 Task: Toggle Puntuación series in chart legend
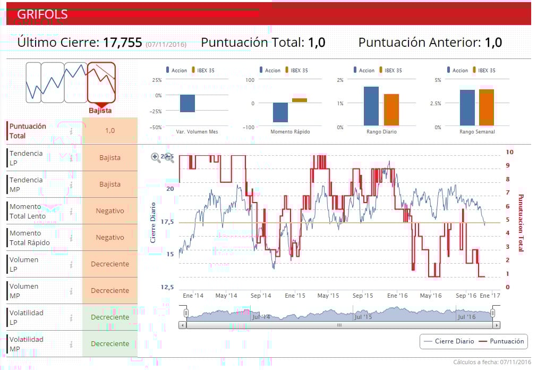(x=501, y=341)
